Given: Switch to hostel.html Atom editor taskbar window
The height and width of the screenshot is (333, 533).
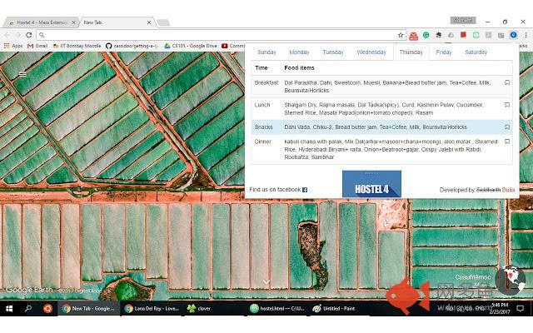Looking at the screenshot, I should tap(277, 308).
